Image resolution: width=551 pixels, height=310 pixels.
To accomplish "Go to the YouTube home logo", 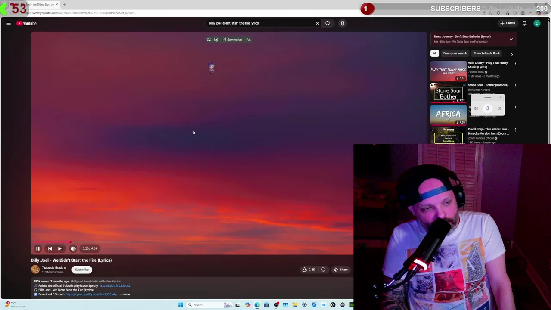I will (x=27, y=23).
